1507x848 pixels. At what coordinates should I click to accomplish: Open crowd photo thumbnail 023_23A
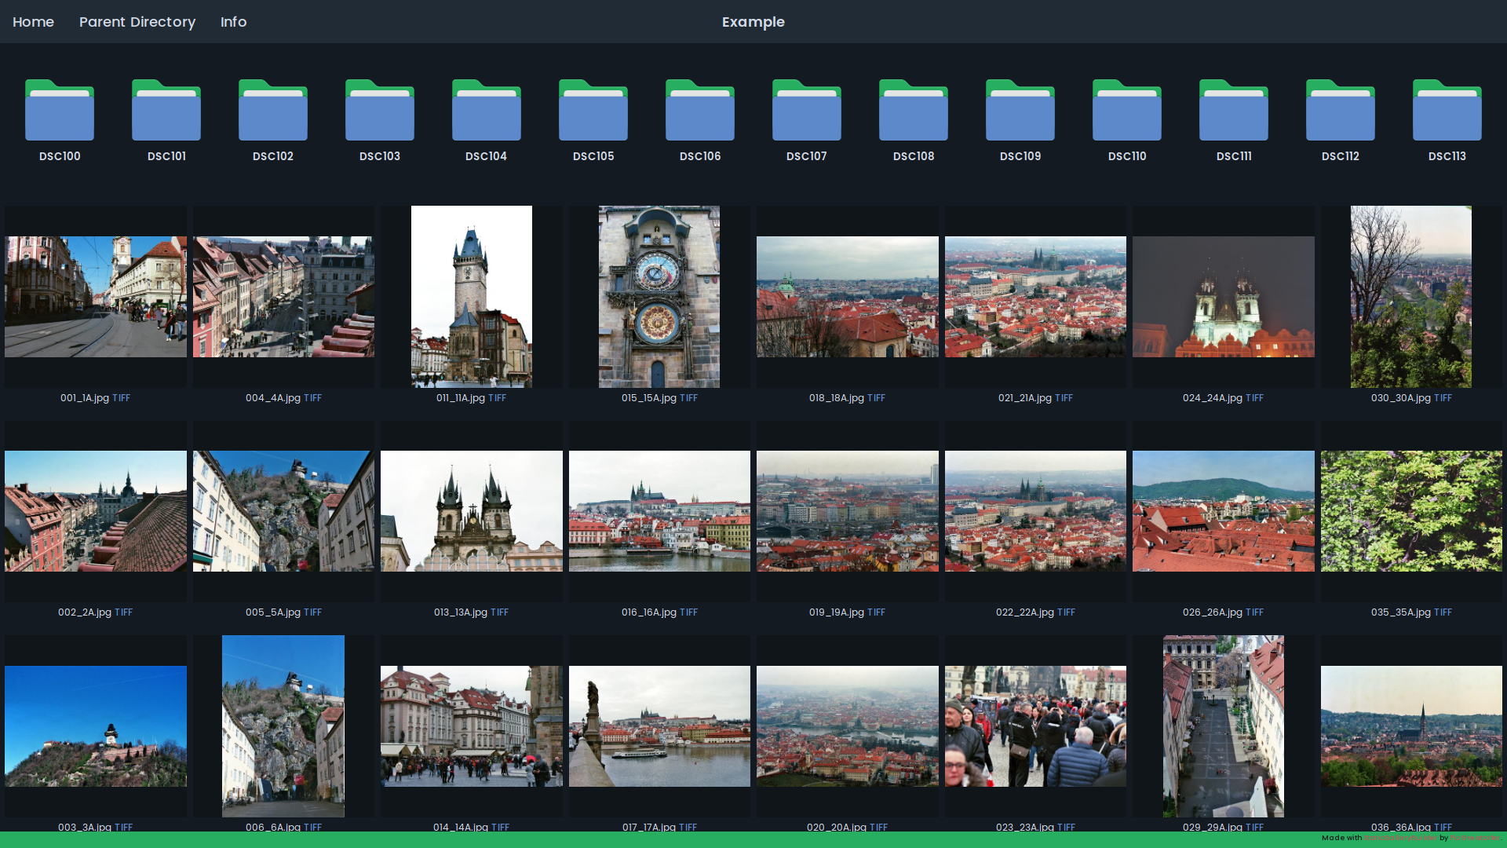click(x=1035, y=726)
